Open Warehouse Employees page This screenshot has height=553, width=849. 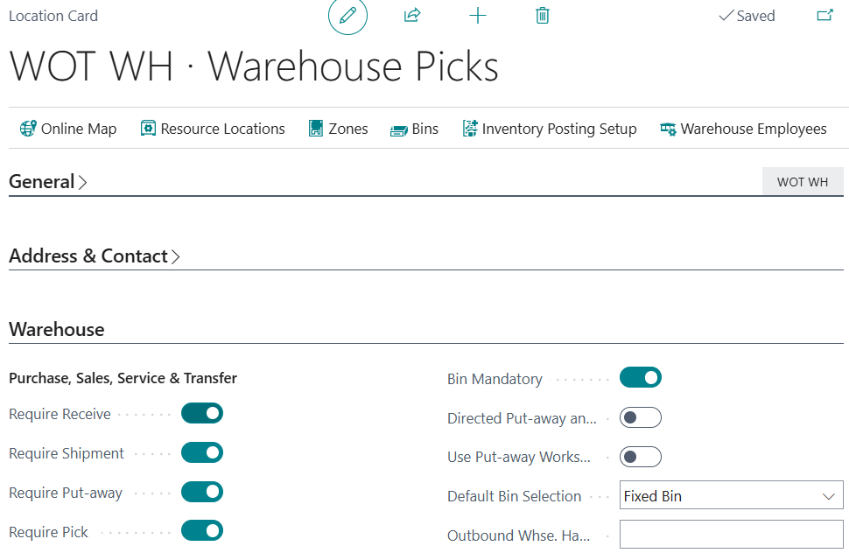[x=743, y=129]
